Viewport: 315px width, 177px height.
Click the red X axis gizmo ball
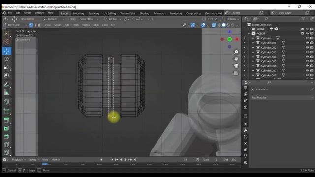(x=237, y=39)
